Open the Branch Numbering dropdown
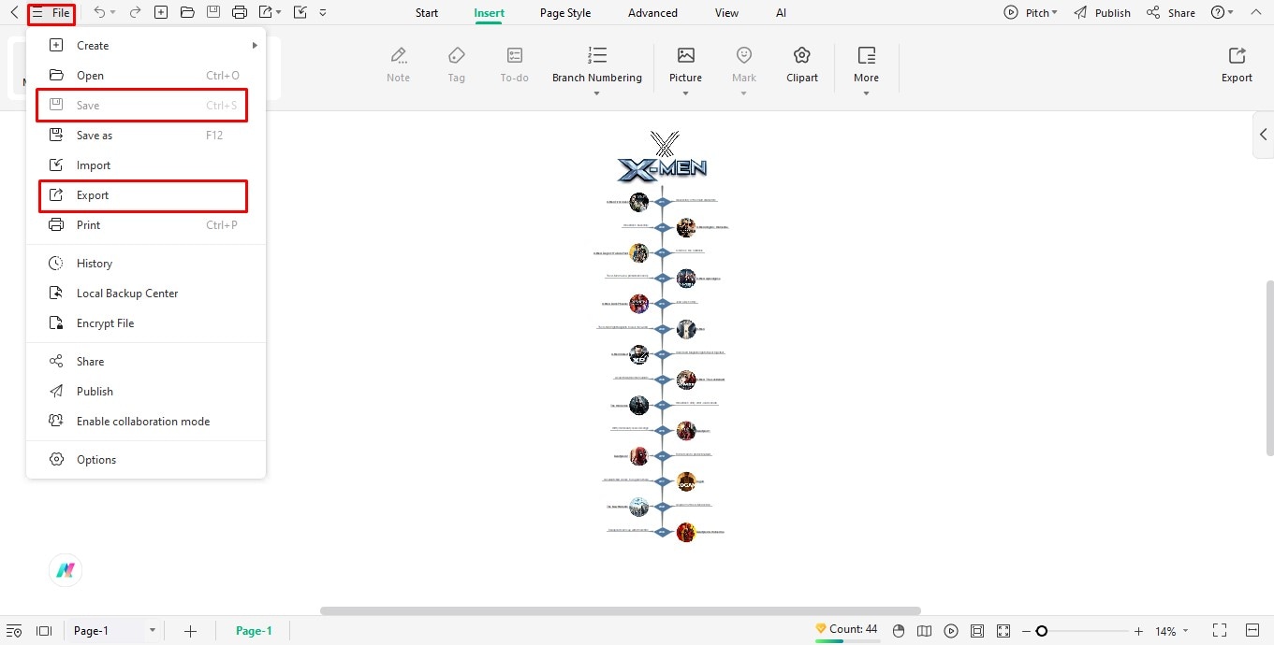The image size is (1274, 645). click(x=597, y=93)
